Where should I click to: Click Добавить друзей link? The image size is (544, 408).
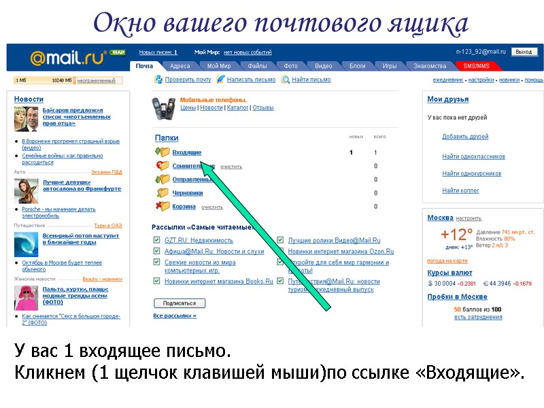(465, 137)
